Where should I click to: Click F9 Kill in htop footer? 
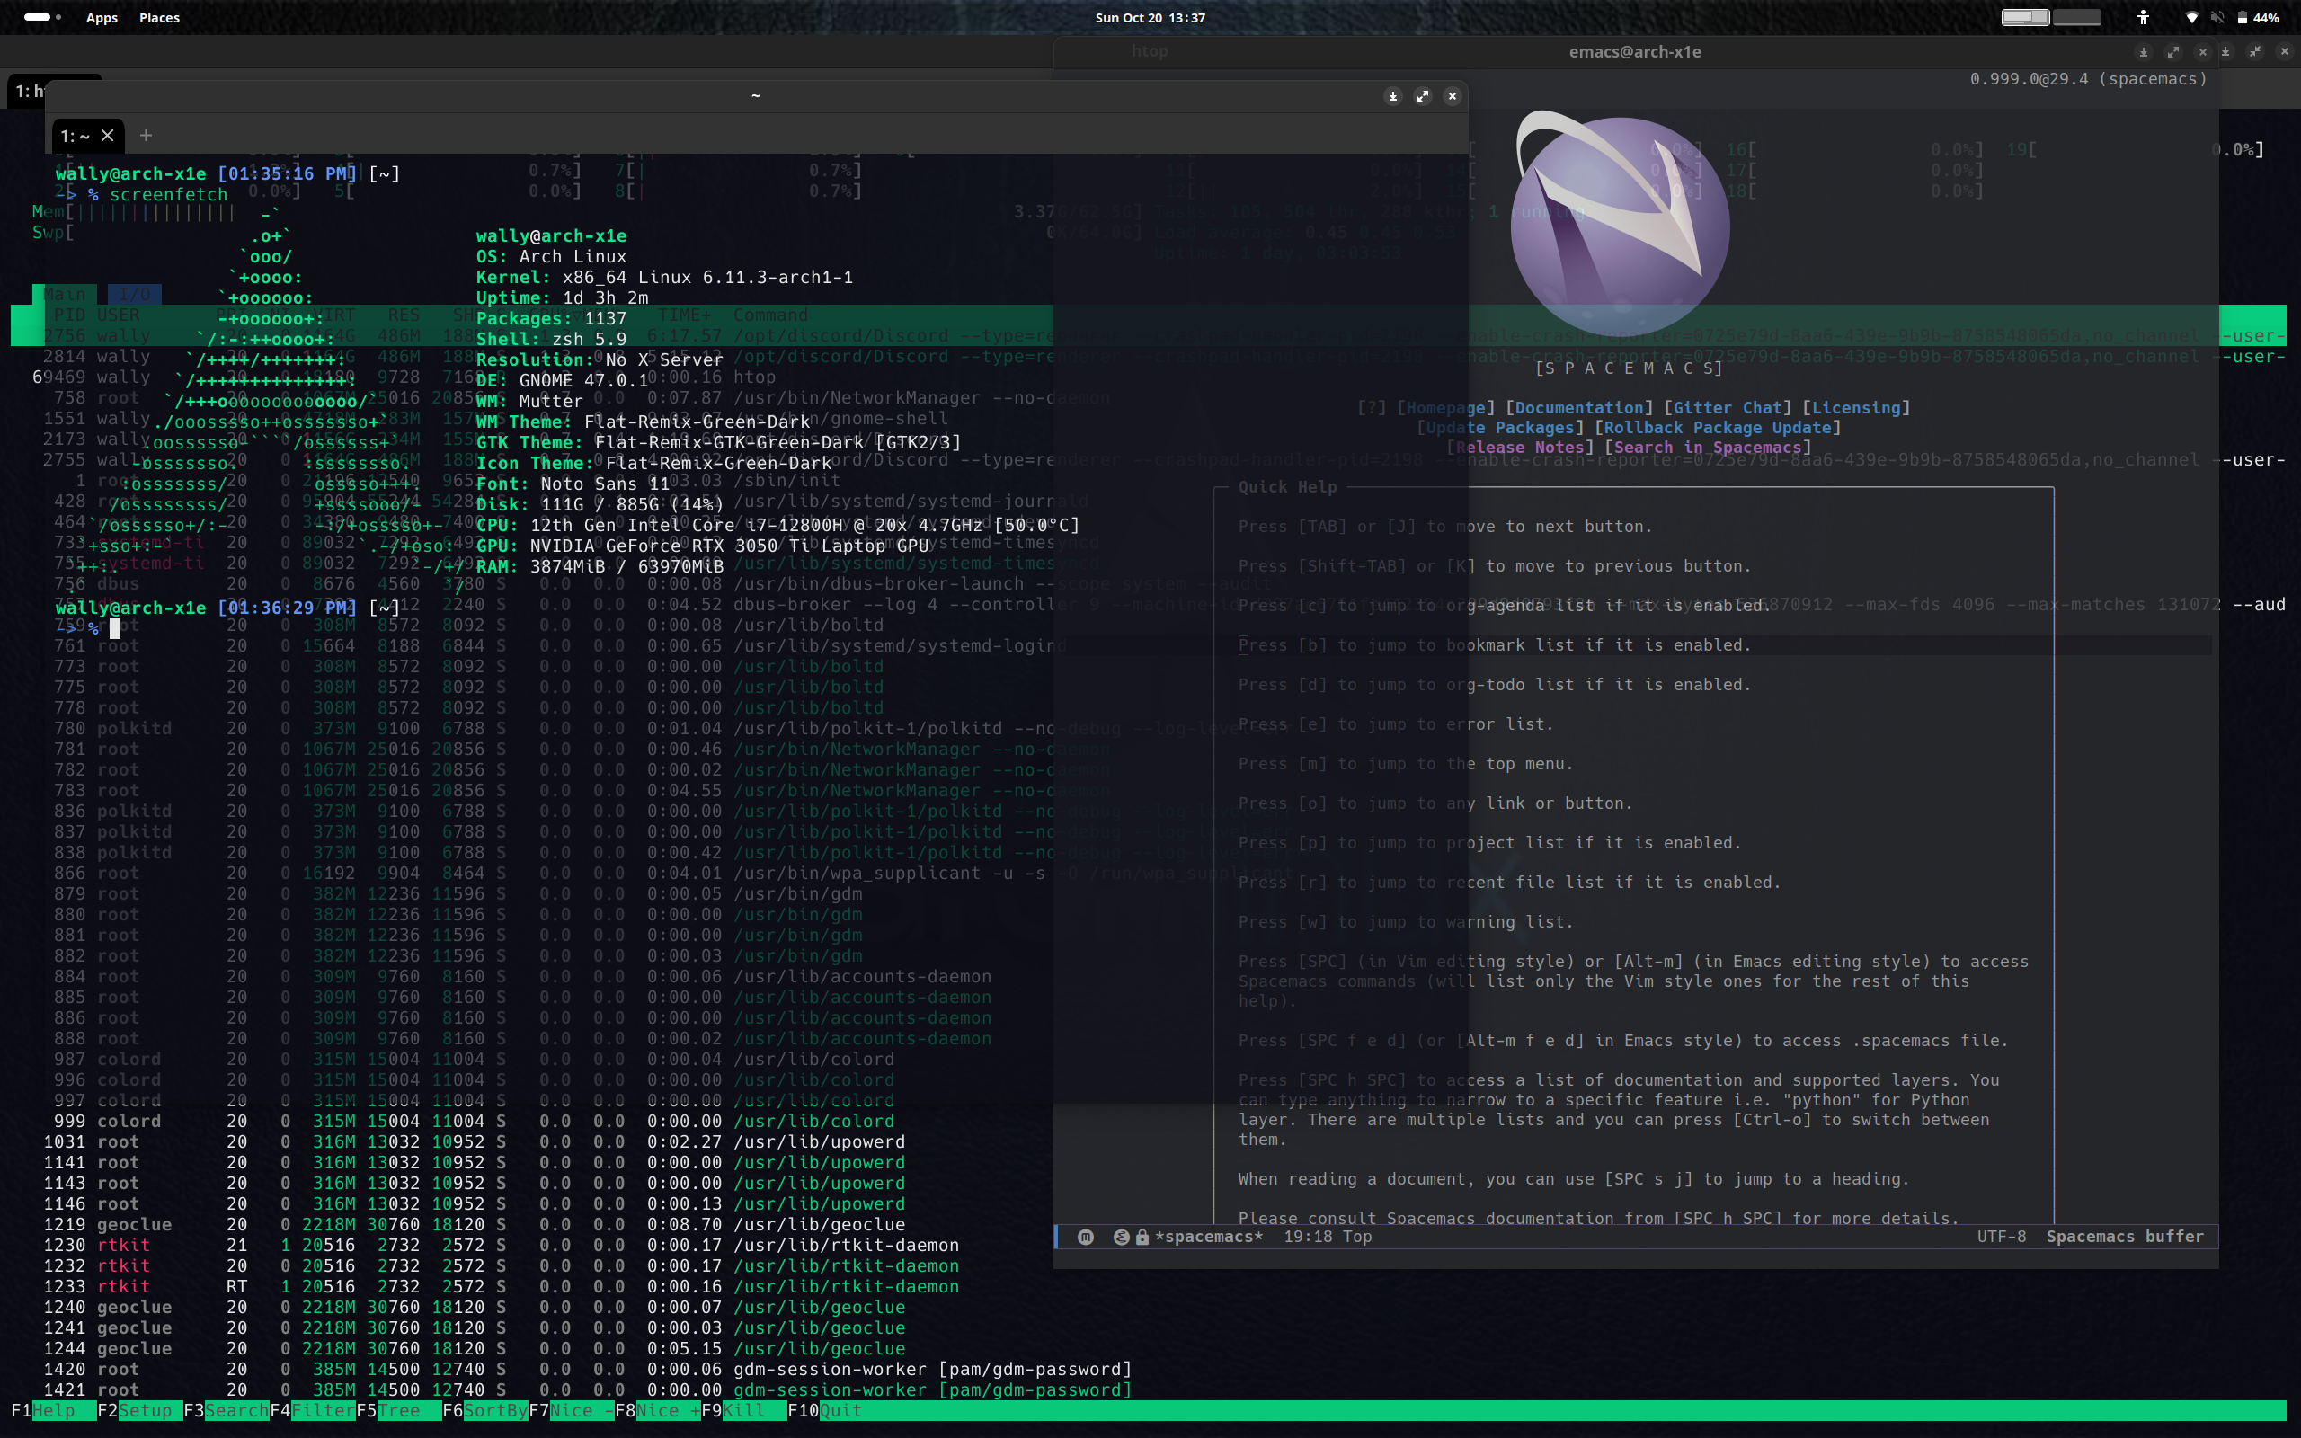[744, 1410]
